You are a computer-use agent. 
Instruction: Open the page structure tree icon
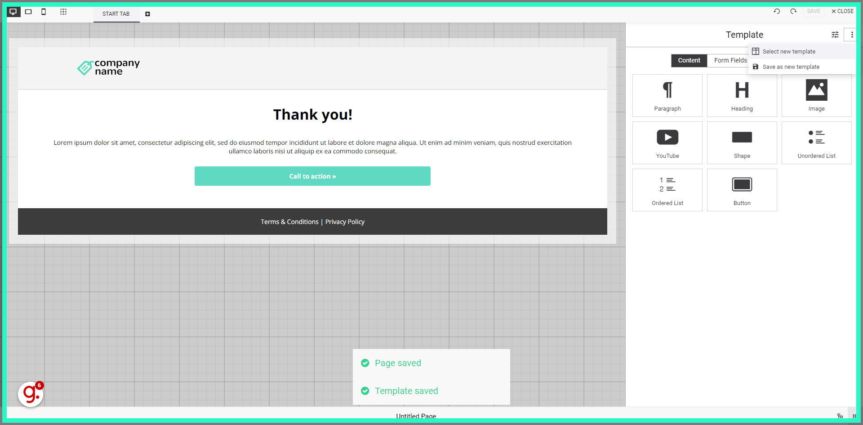(840, 416)
